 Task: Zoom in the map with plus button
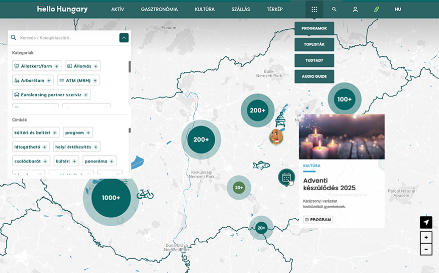[x=426, y=237]
